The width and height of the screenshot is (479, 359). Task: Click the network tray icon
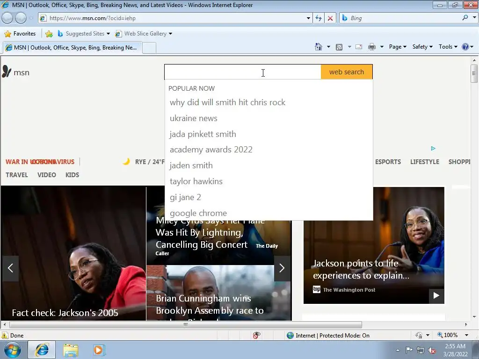click(421, 350)
